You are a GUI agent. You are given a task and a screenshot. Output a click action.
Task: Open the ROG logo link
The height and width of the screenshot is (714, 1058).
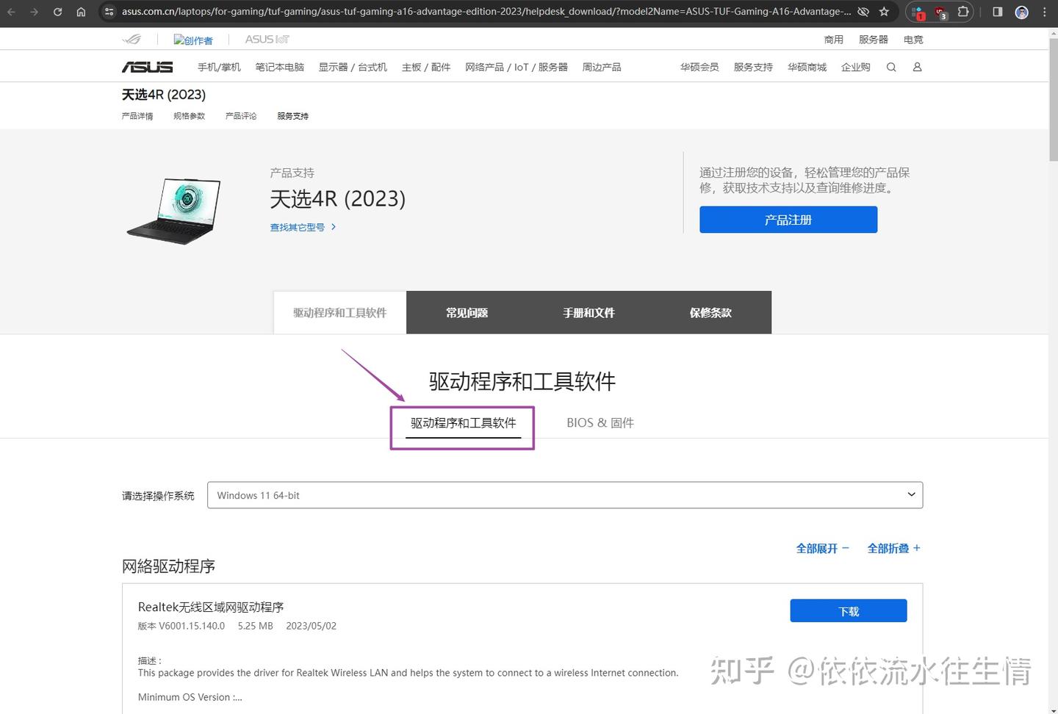pyautogui.click(x=132, y=39)
